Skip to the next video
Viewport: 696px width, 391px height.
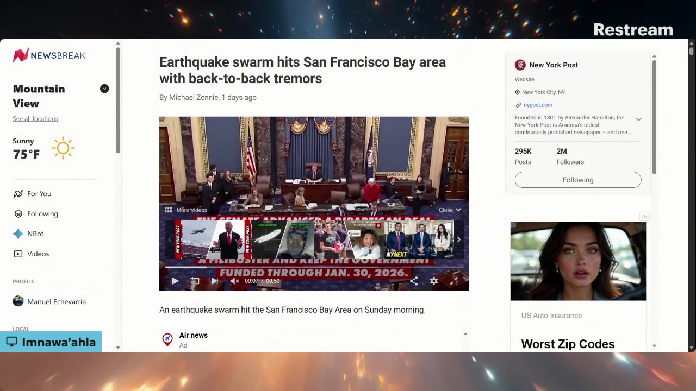[x=215, y=281]
